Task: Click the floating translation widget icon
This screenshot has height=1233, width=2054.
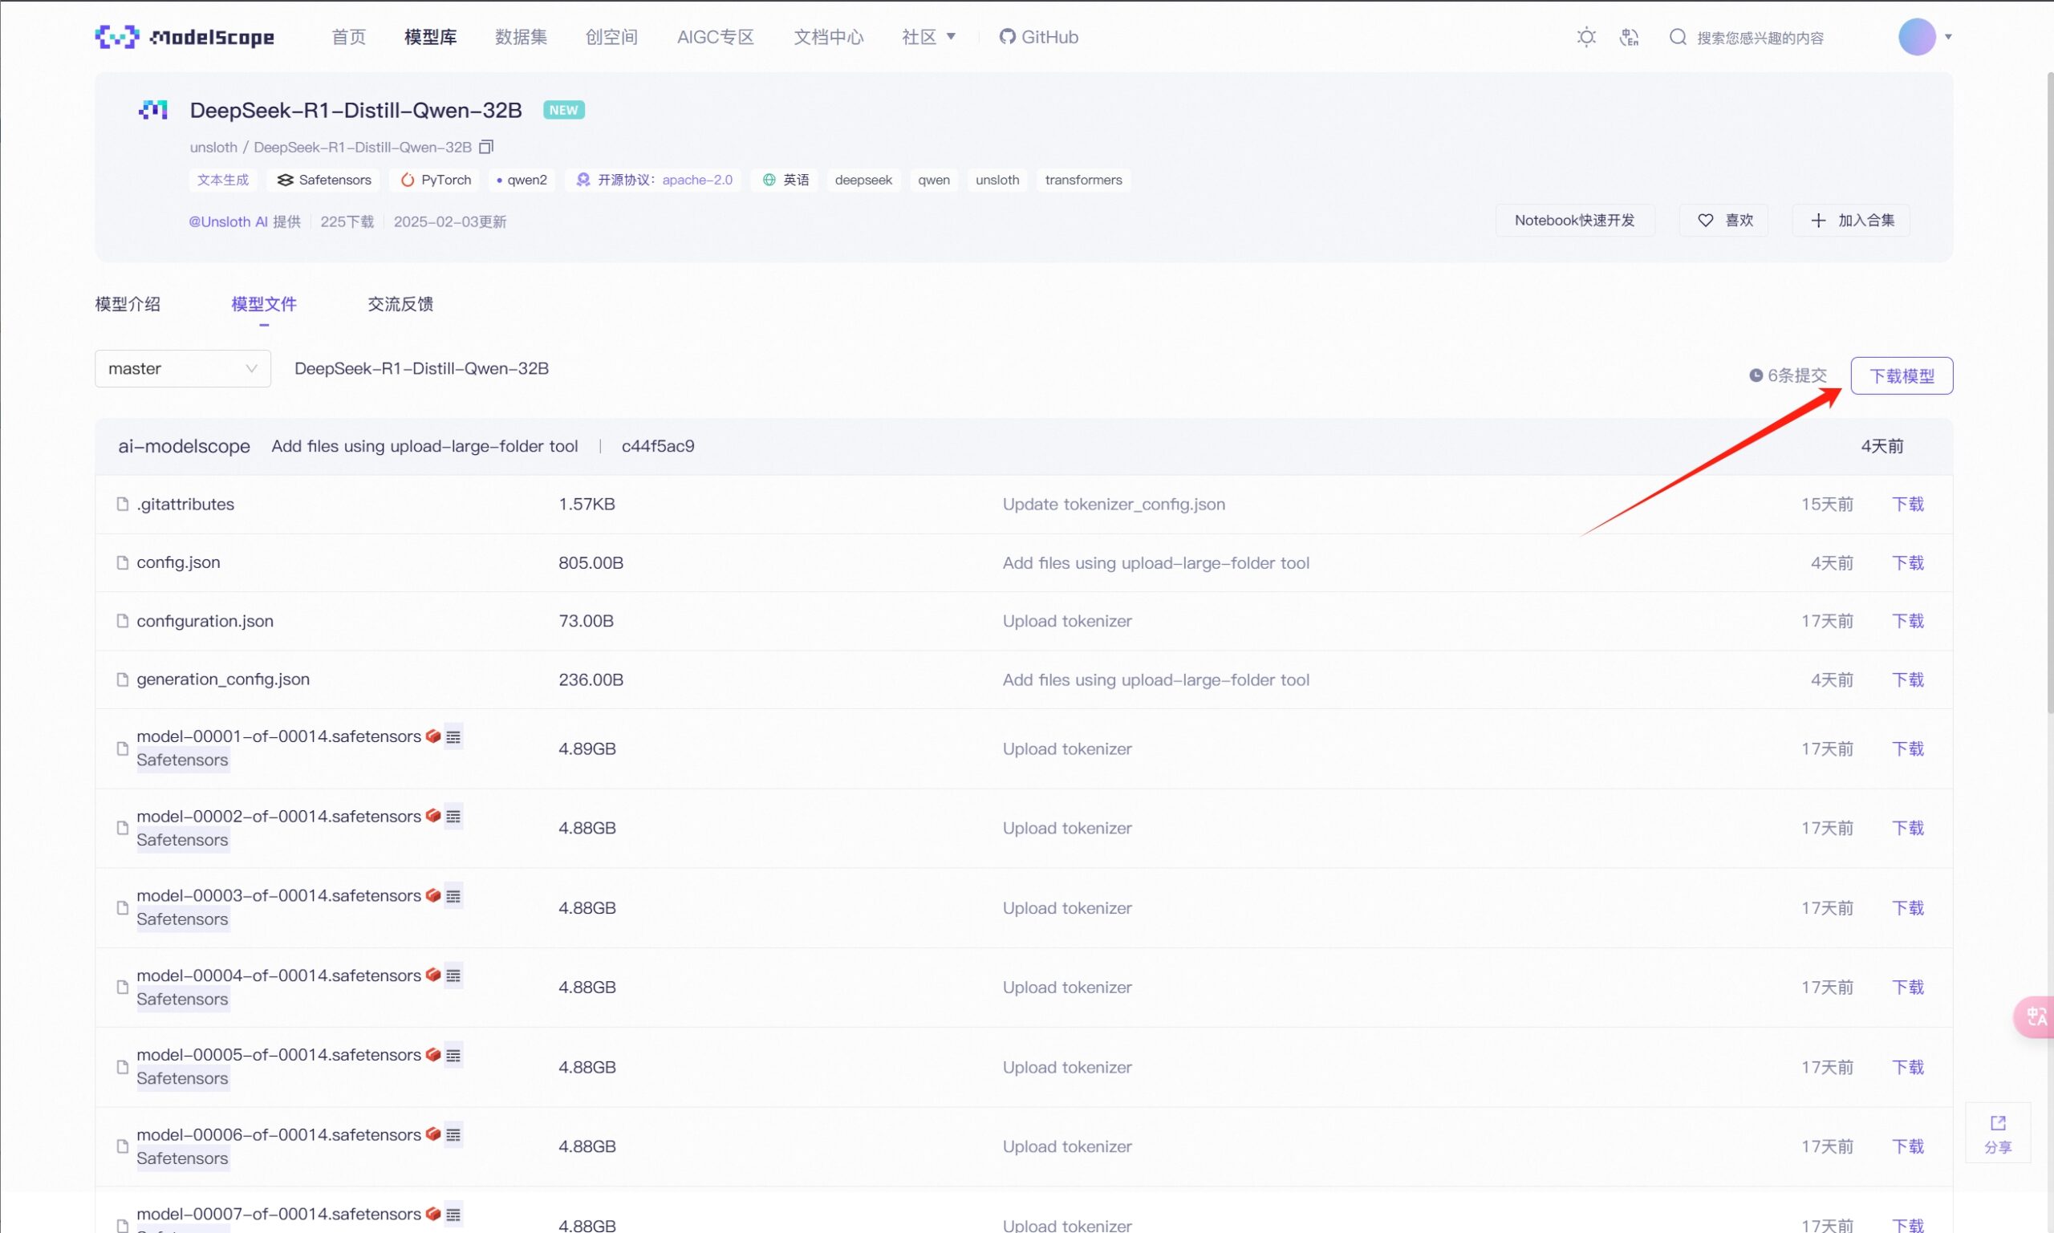Action: [x=2035, y=1016]
